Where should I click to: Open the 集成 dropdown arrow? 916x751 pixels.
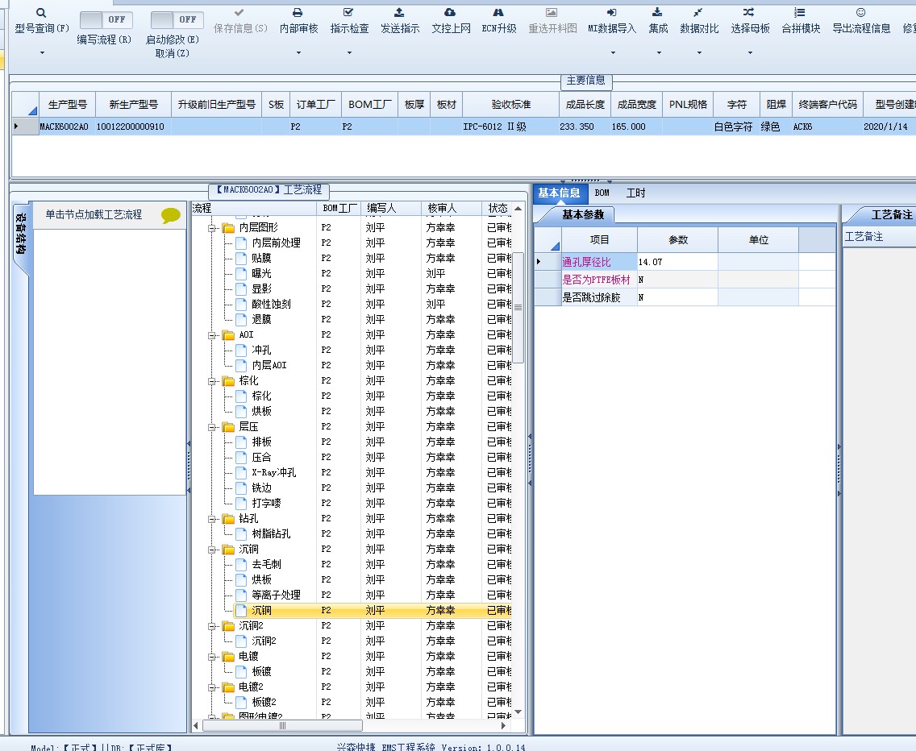tap(659, 52)
